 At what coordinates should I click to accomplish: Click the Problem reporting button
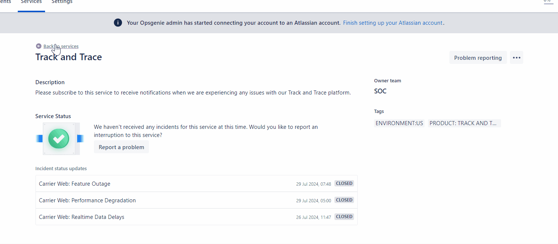(478, 58)
